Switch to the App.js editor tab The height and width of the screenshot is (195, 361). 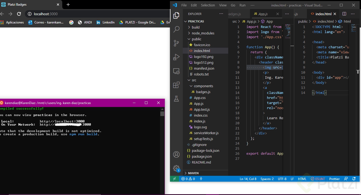pyautogui.click(x=263, y=14)
